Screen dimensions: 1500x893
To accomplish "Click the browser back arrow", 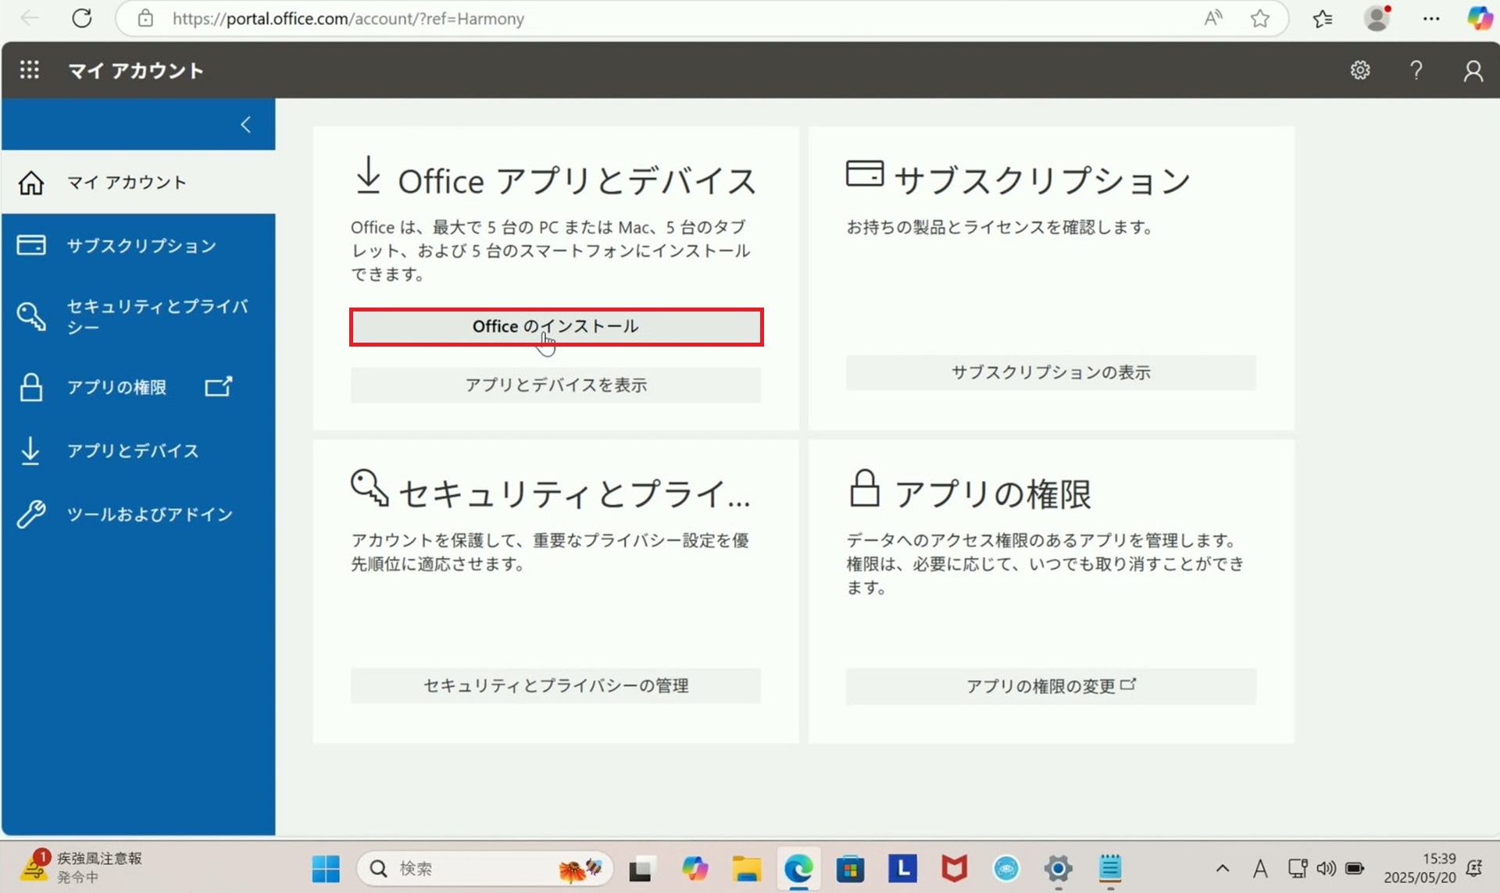I will click(x=30, y=18).
